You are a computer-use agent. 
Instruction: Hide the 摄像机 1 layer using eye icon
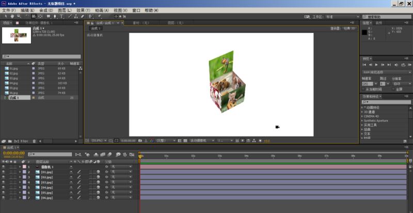point(4,167)
